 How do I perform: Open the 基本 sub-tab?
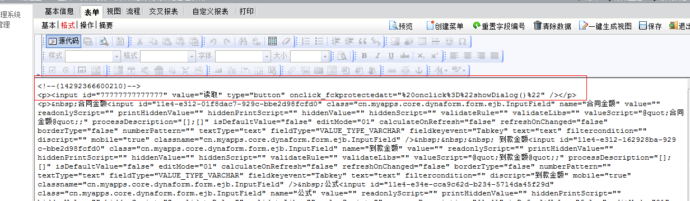point(48,25)
